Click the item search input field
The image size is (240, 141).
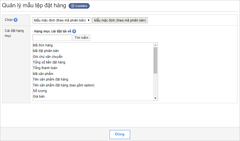(52, 38)
